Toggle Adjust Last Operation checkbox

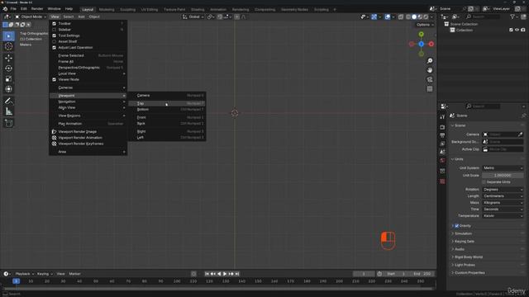click(54, 48)
